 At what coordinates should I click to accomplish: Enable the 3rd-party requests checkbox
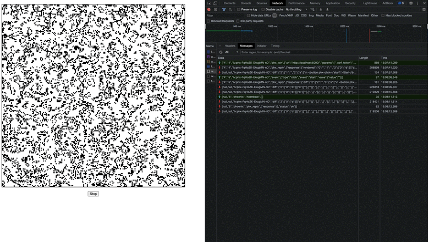pos(238,21)
